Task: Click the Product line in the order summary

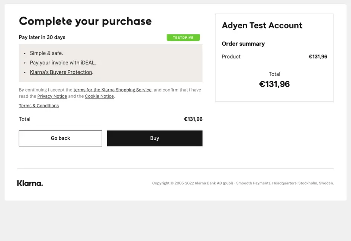Action: 231,57
